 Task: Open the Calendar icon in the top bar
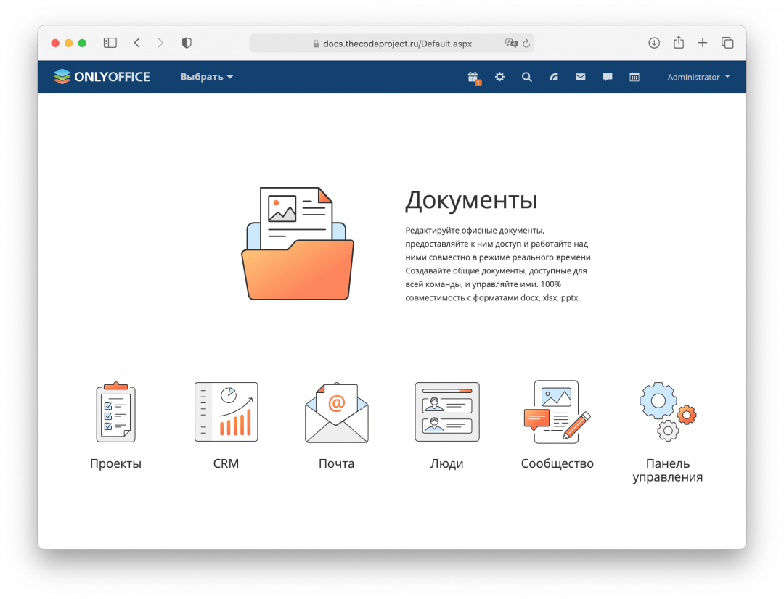(634, 76)
